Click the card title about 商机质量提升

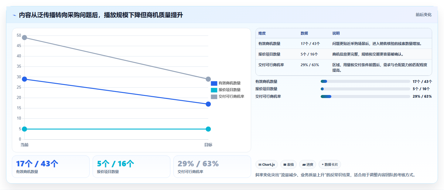pos(101,15)
